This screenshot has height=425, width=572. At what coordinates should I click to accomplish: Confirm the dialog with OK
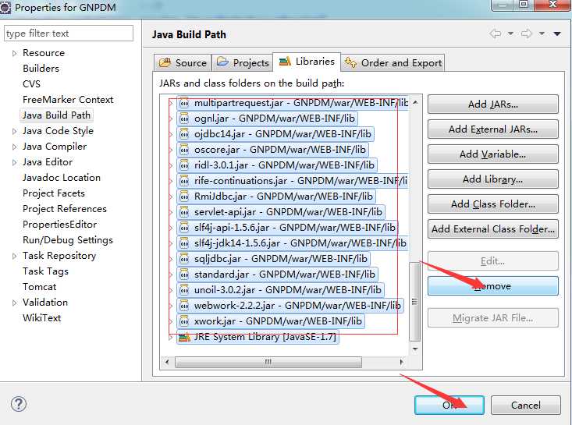point(449,406)
